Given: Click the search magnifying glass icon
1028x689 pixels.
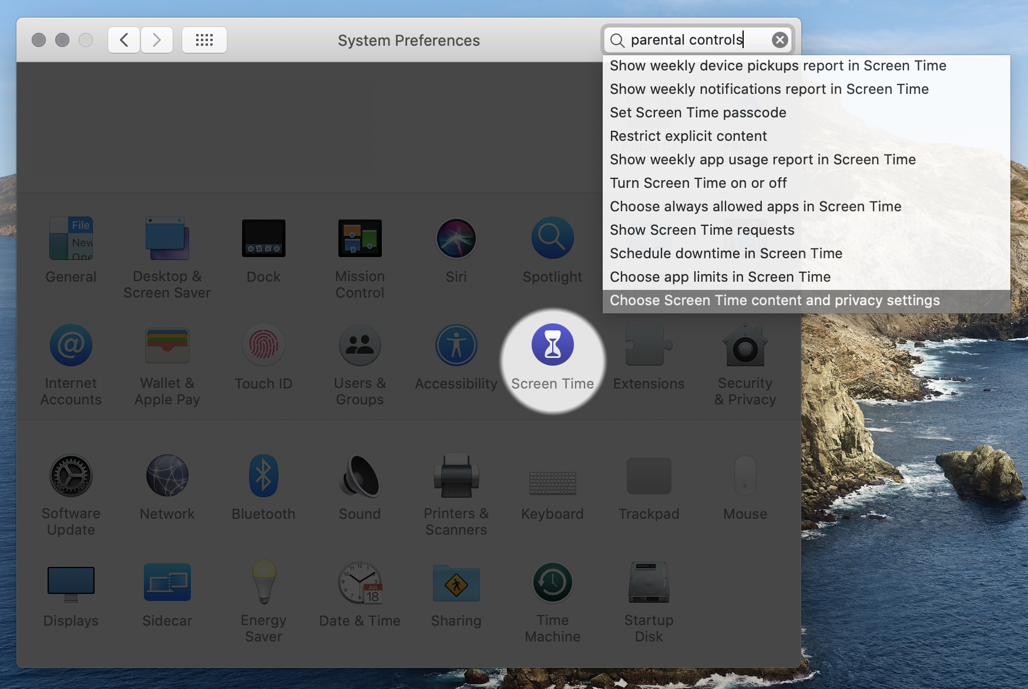Looking at the screenshot, I should pos(617,40).
